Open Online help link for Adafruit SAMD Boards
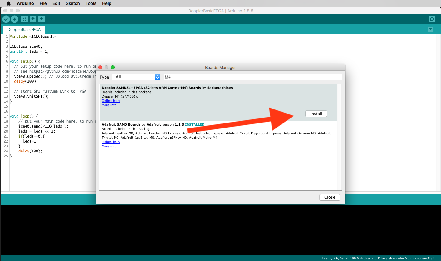This screenshot has width=441, height=261. click(110, 142)
